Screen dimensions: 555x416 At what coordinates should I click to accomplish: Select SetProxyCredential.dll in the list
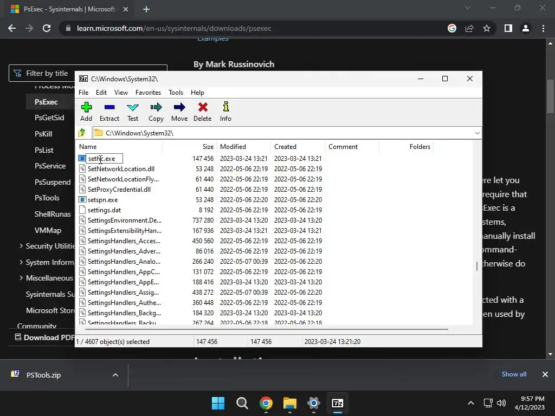coord(119,189)
